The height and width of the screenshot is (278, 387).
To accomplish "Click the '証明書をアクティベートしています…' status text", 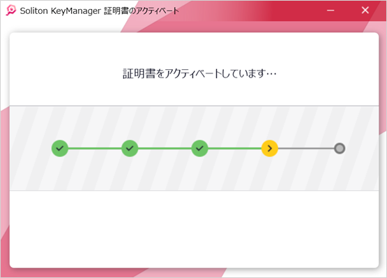I will tap(199, 73).
